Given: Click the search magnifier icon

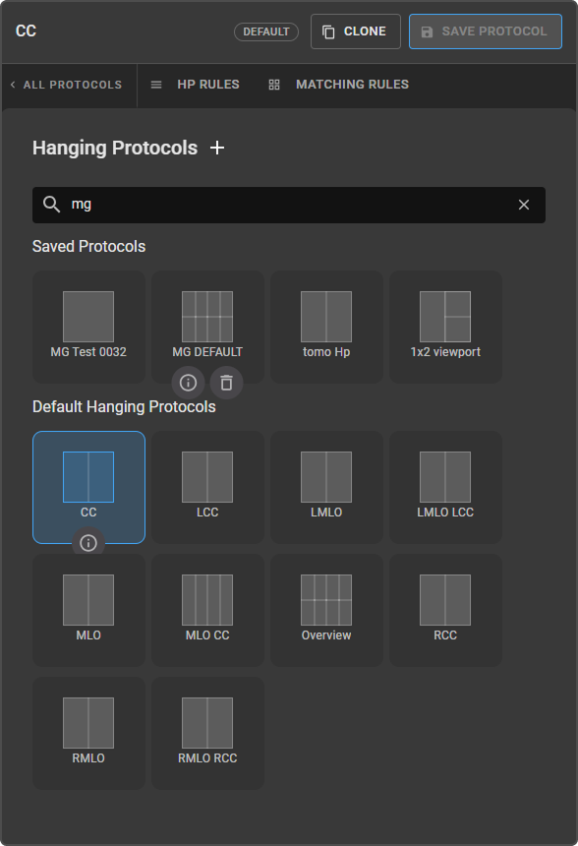Looking at the screenshot, I should 52,205.
